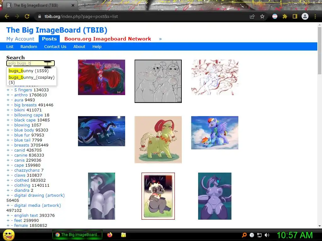This screenshot has height=241, width=322.
Task: Exclude the blue fur tag with minus
Action: [12, 135]
